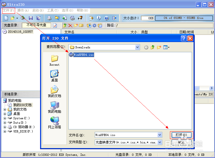Click the Mount to virtual drive icon
The width and height of the screenshot is (215, 158).
(x=72, y=18)
